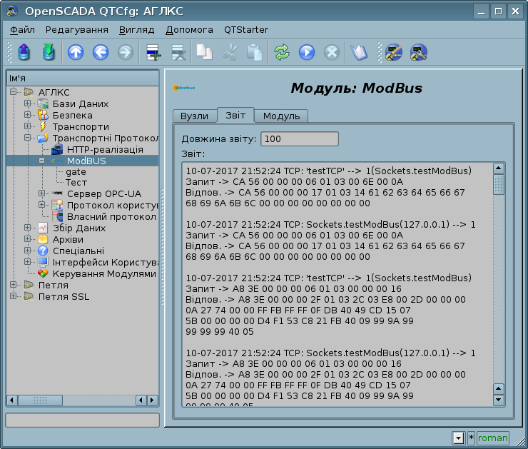This screenshot has width=528, height=449.
Task: Click the Copy item toolbar icon
Action: (204, 52)
